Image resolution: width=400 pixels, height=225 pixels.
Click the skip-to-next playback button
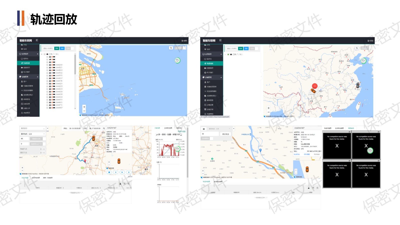click(128, 172)
